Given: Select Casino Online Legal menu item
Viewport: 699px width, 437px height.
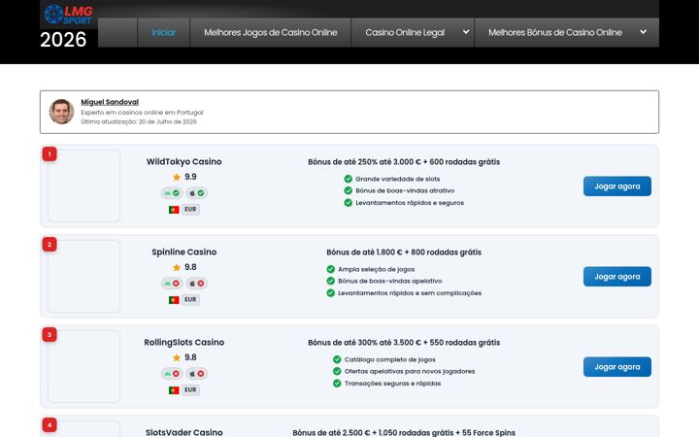Looking at the screenshot, I should pos(405,33).
